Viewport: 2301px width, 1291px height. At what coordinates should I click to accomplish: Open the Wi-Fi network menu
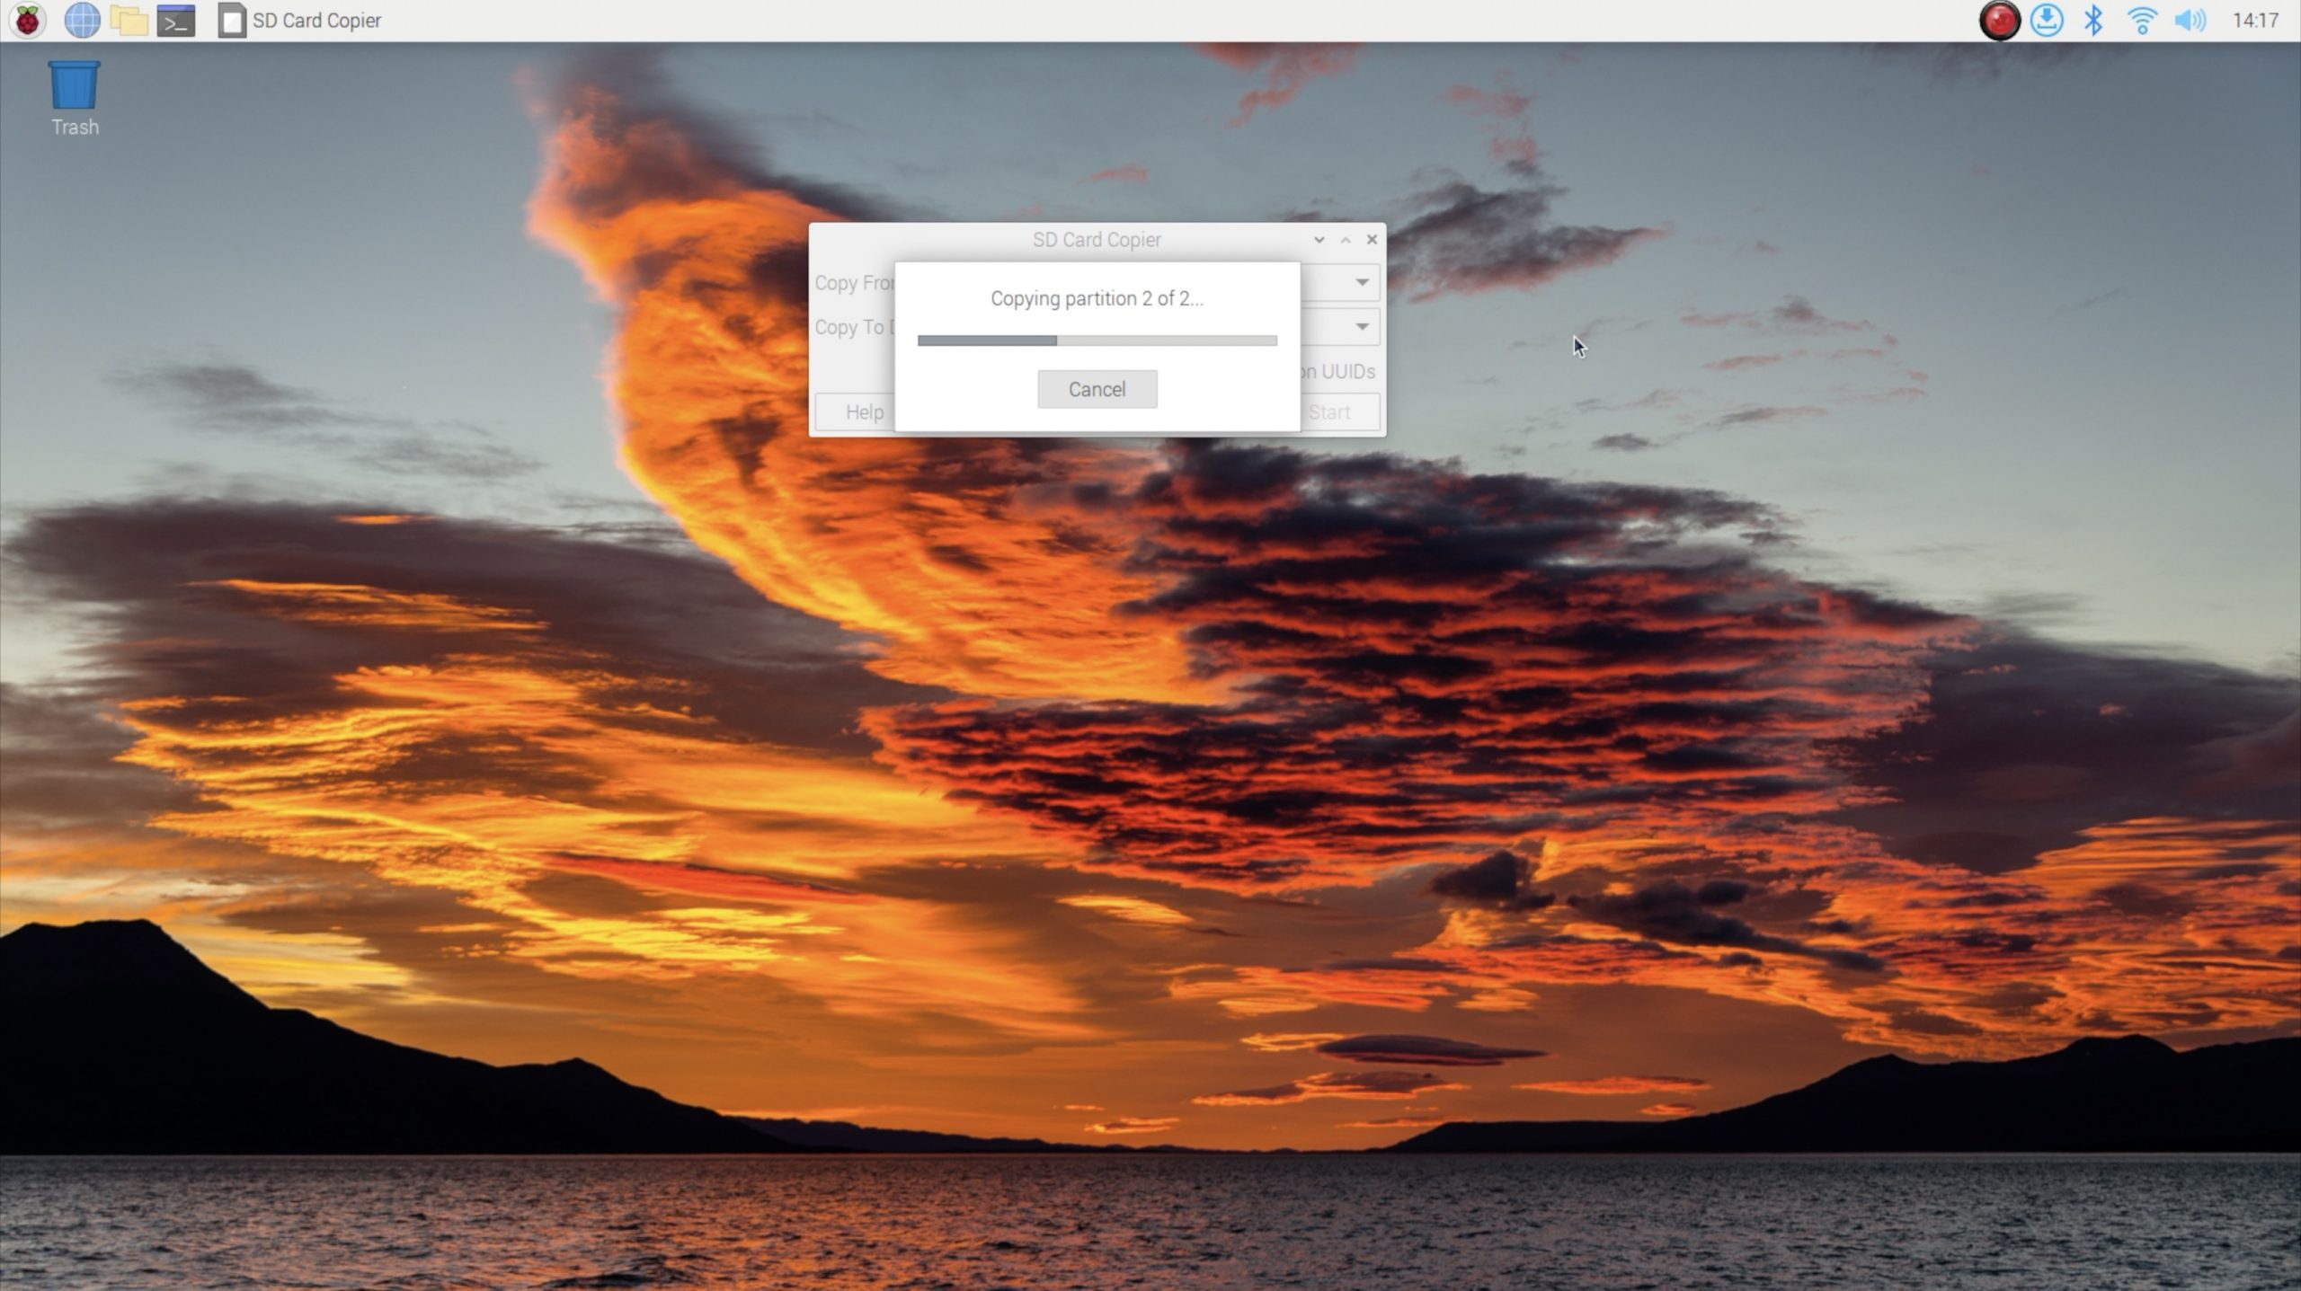tap(2142, 20)
